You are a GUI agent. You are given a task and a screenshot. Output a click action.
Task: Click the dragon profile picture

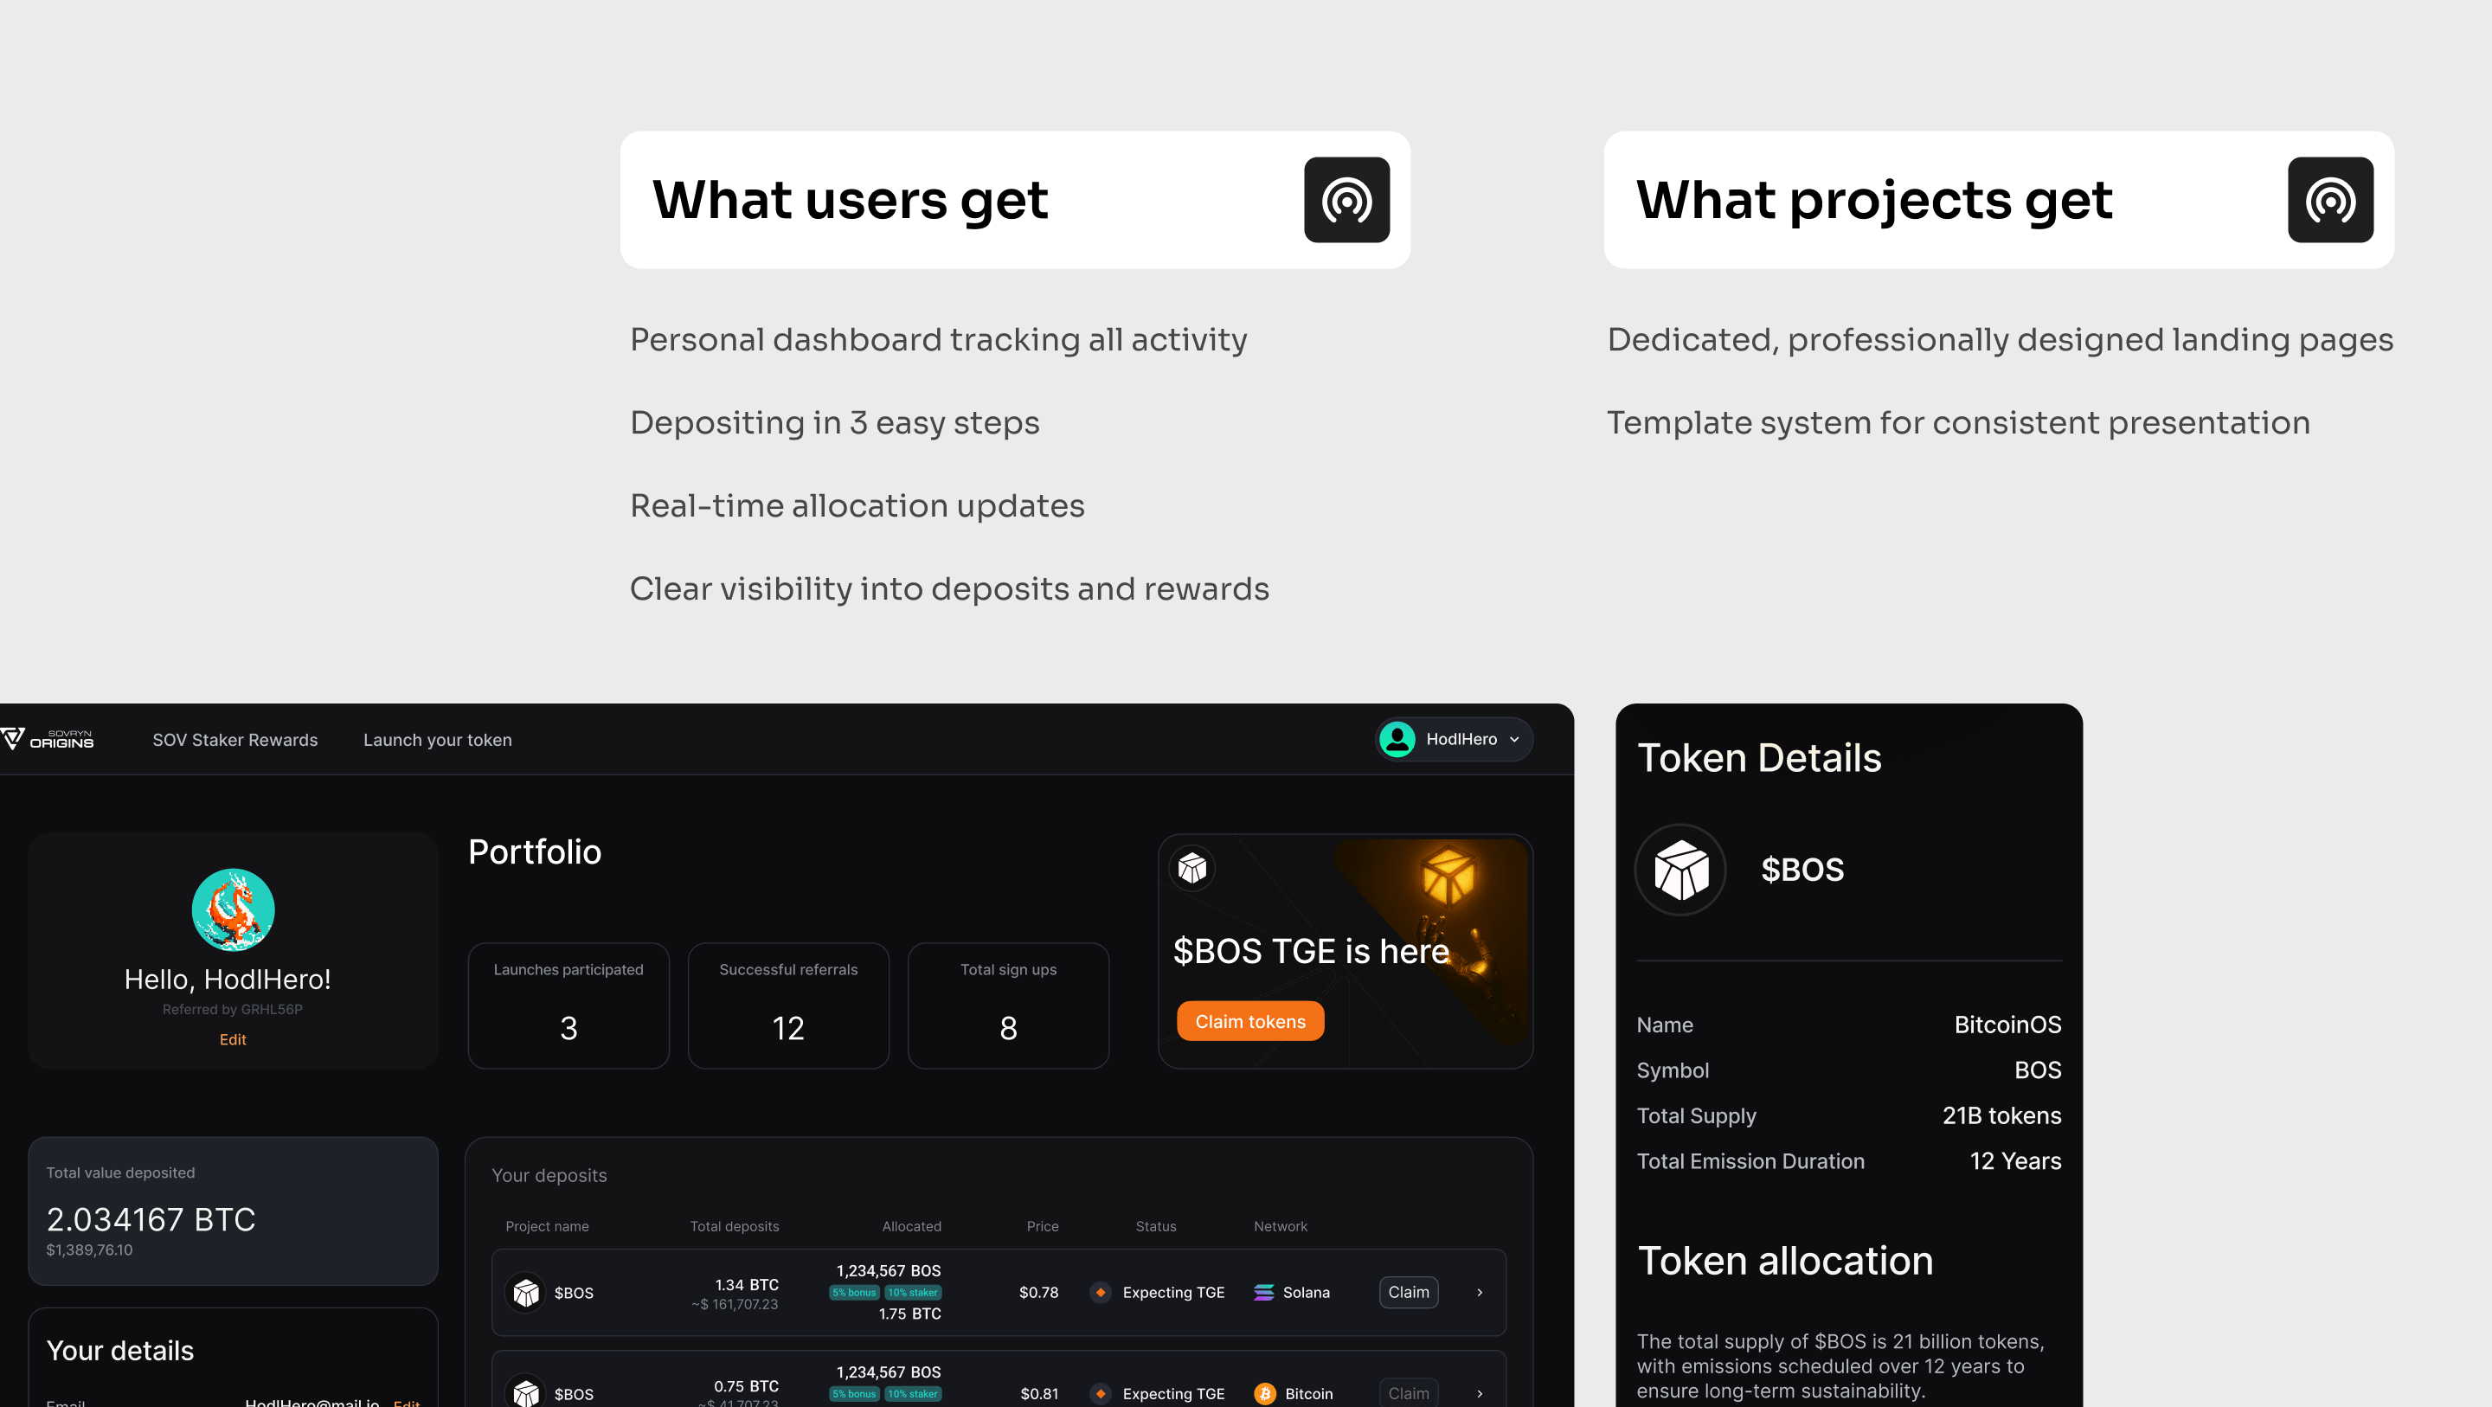click(232, 909)
